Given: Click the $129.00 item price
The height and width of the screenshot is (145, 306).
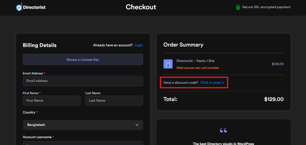Looking at the screenshot, I should pyautogui.click(x=278, y=64).
